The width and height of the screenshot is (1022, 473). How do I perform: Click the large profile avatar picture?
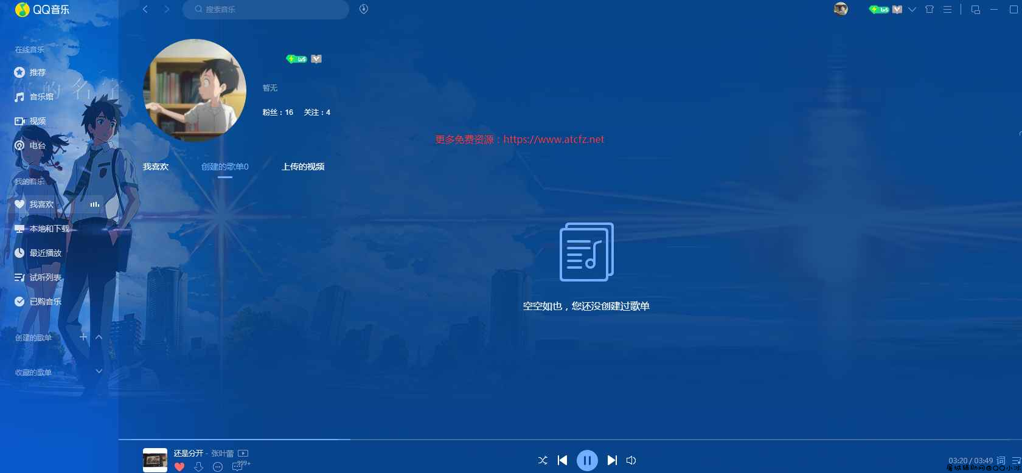pos(195,91)
